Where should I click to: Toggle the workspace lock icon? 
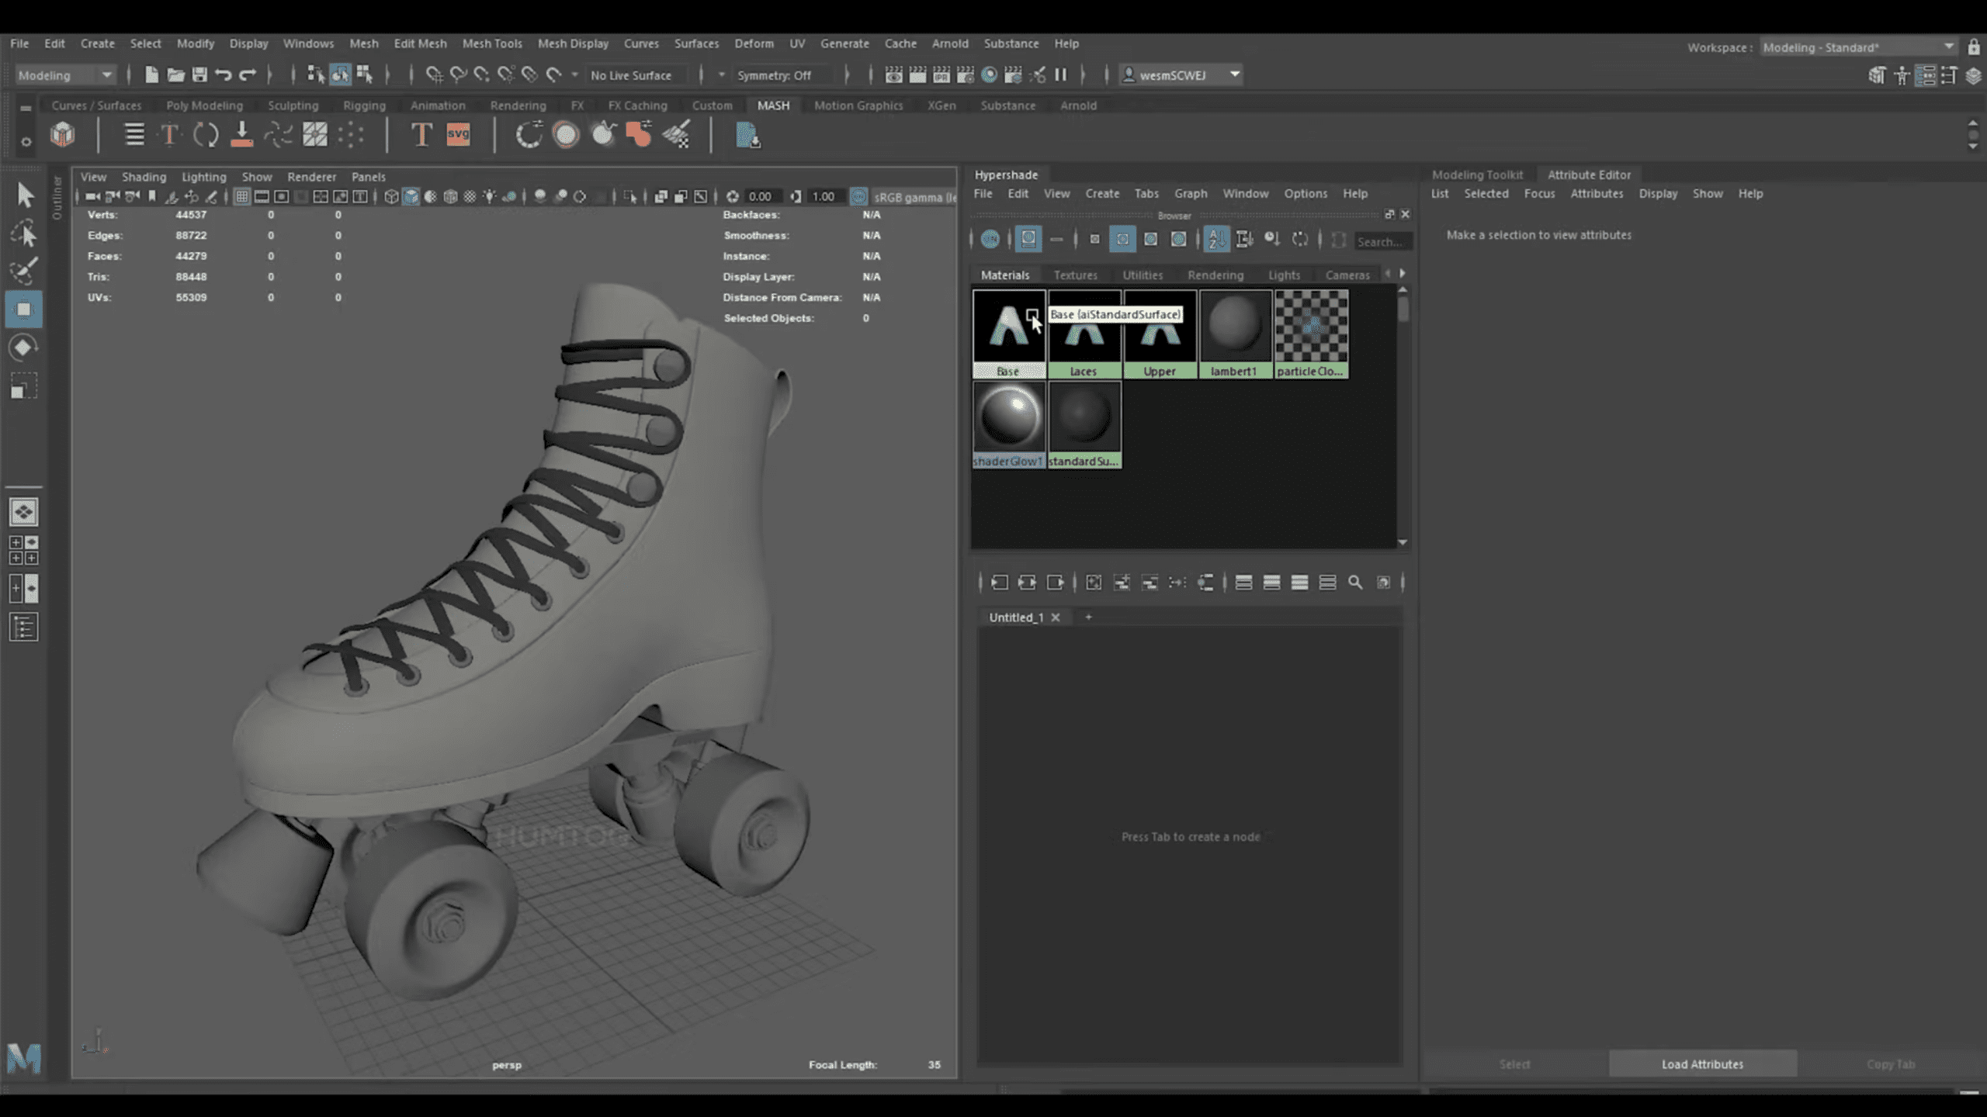click(x=1973, y=47)
